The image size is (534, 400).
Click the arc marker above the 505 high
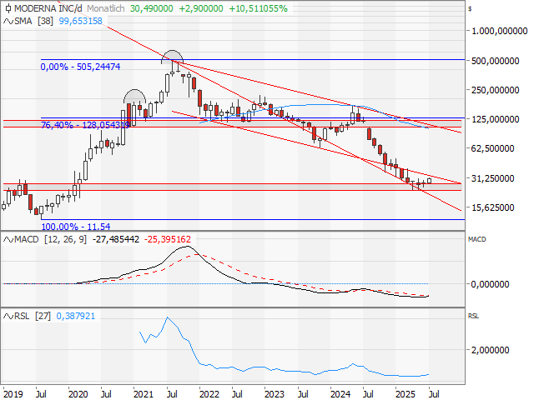click(173, 57)
